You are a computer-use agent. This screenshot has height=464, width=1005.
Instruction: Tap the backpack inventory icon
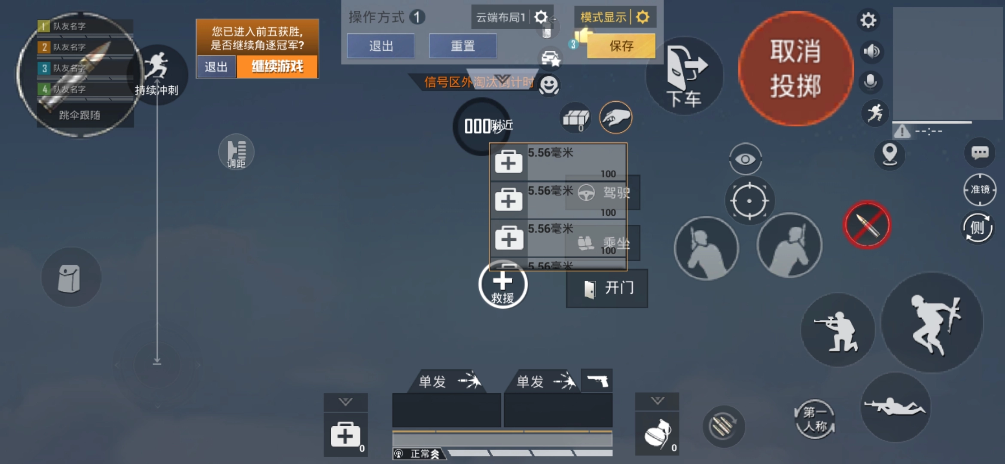click(71, 278)
